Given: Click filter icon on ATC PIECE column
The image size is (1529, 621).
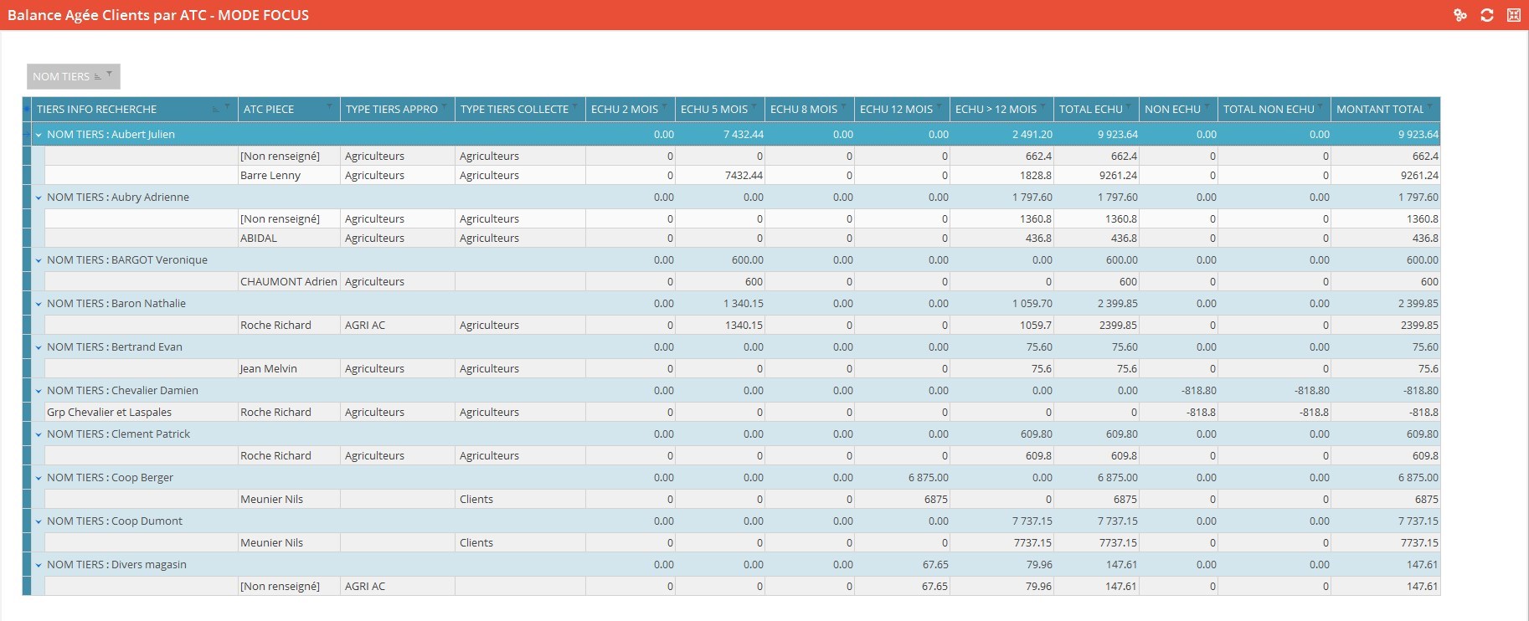Looking at the screenshot, I should (329, 106).
